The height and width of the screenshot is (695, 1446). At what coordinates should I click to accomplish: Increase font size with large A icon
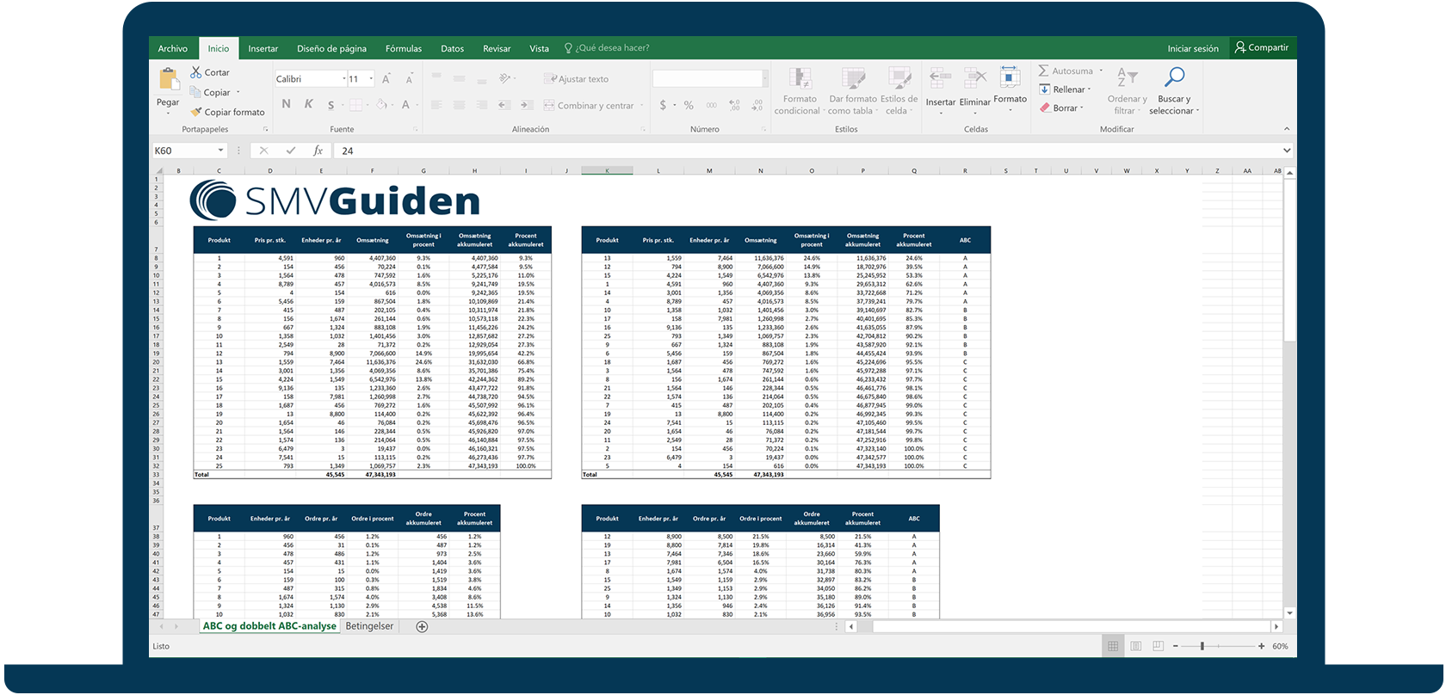[x=386, y=79]
